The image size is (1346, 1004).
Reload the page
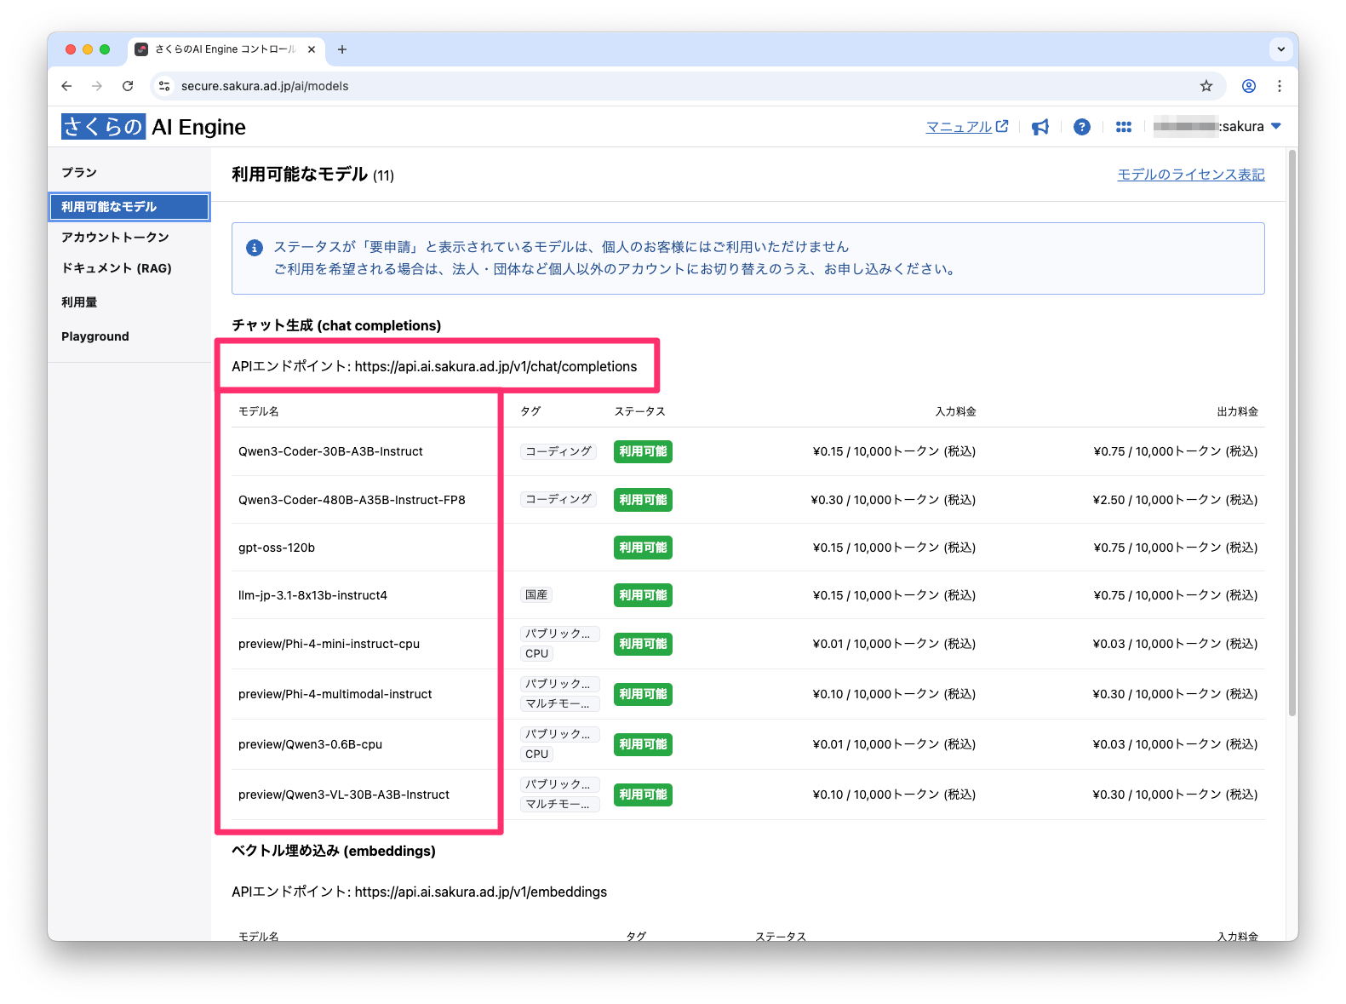coord(128,86)
